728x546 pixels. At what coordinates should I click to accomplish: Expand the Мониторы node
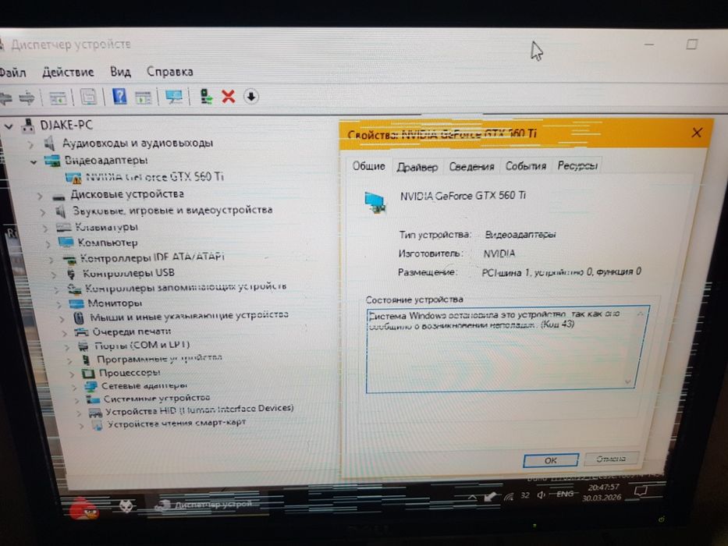click(59, 304)
